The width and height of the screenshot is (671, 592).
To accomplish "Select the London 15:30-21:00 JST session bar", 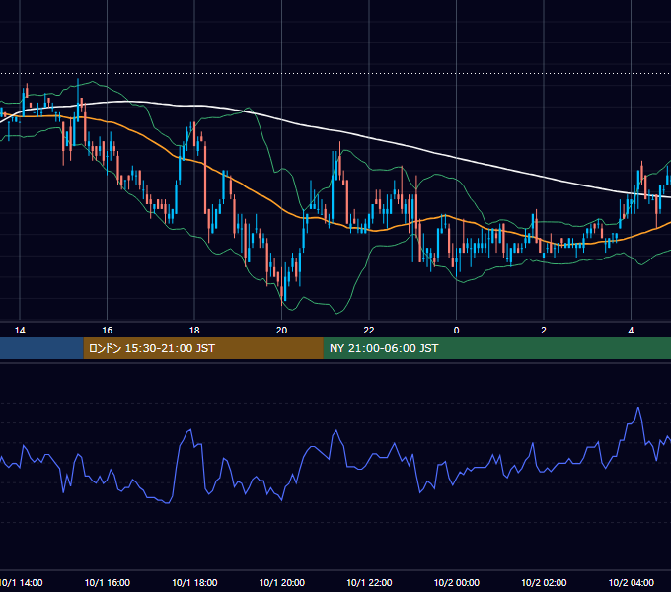I will coord(203,348).
